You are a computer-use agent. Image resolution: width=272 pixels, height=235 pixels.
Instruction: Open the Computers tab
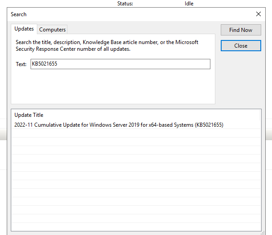coord(53,30)
